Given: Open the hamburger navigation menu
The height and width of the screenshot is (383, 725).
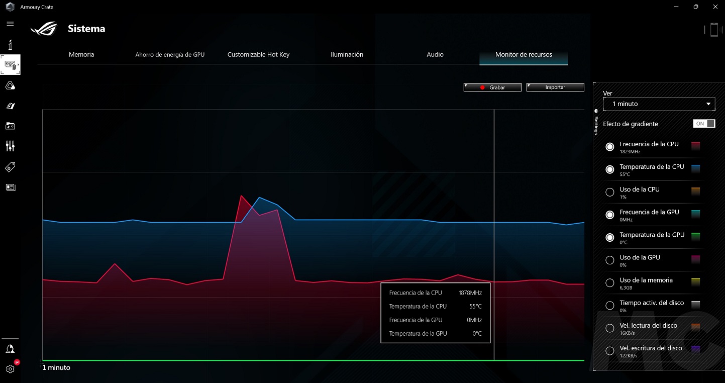Looking at the screenshot, I should tap(10, 24).
